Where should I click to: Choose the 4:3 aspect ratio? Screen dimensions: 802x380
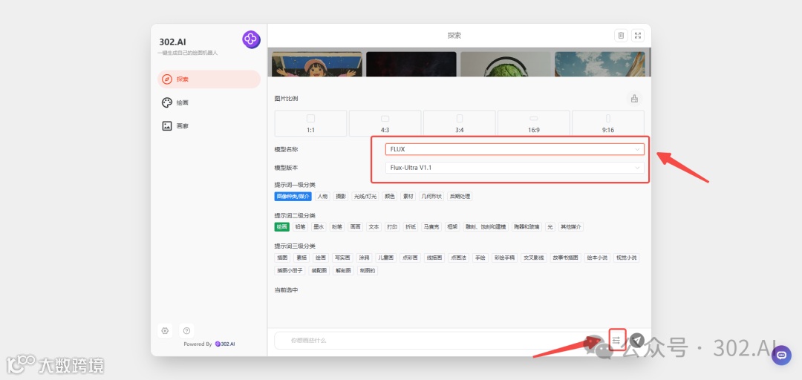(x=385, y=123)
